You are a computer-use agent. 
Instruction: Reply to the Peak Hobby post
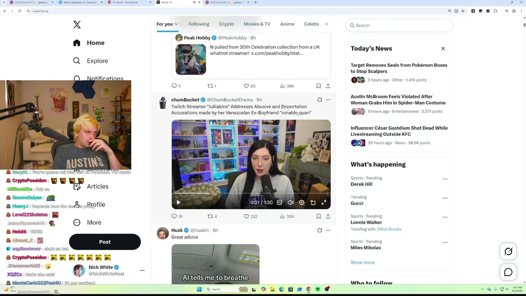point(176,86)
